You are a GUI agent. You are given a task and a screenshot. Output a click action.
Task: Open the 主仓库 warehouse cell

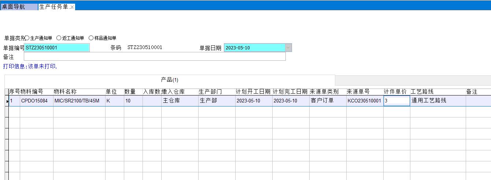(x=180, y=101)
